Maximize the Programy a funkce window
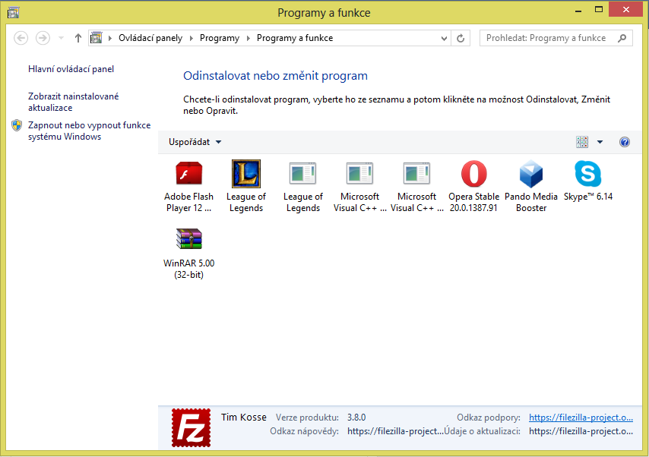This screenshot has width=649, height=457. 599,10
